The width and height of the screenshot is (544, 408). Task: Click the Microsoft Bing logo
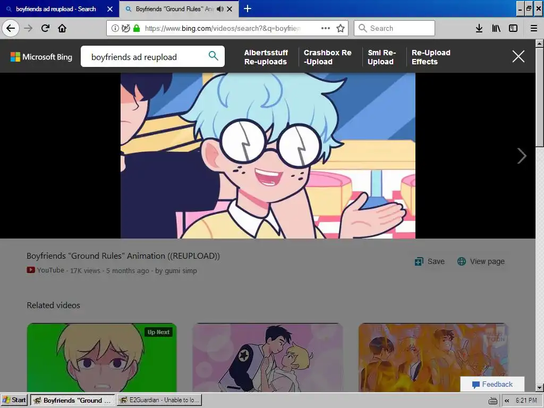pyautogui.click(x=41, y=57)
